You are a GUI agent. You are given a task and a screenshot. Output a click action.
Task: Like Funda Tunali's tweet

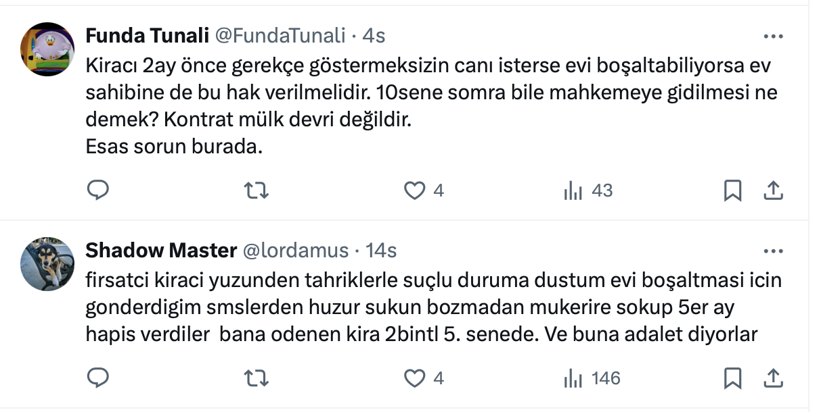(x=414, y=191)
